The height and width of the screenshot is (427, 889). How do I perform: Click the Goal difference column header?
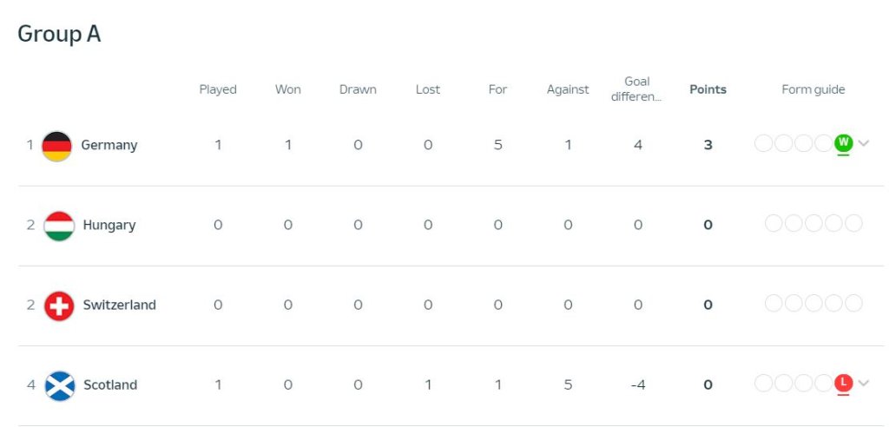636,89
